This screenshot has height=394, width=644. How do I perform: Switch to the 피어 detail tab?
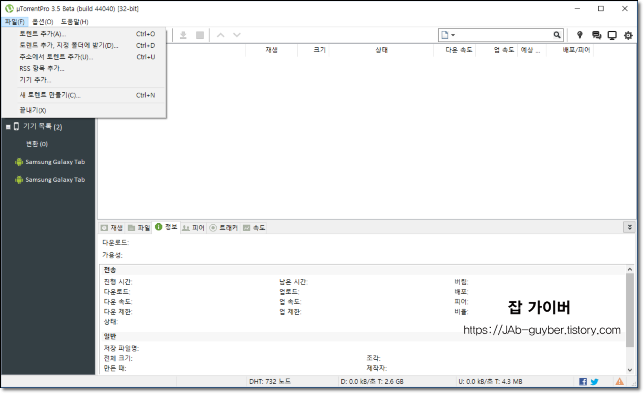tap(194, 228)
